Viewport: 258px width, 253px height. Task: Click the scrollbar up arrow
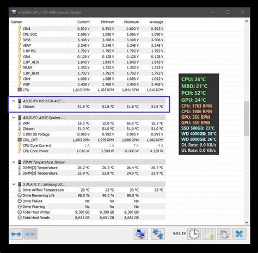click(247, 21)
